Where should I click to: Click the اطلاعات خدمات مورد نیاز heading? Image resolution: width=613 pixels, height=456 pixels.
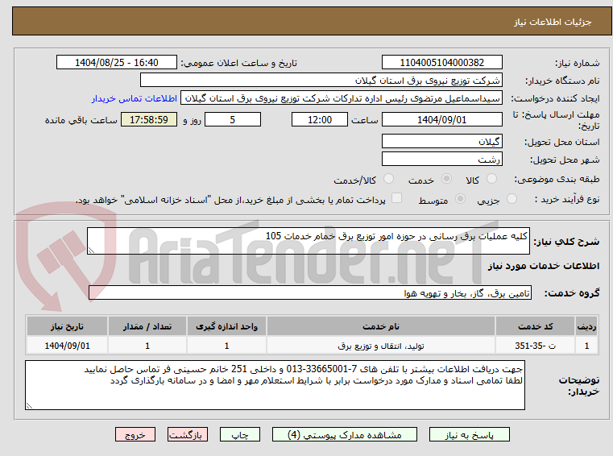(544, 266)
